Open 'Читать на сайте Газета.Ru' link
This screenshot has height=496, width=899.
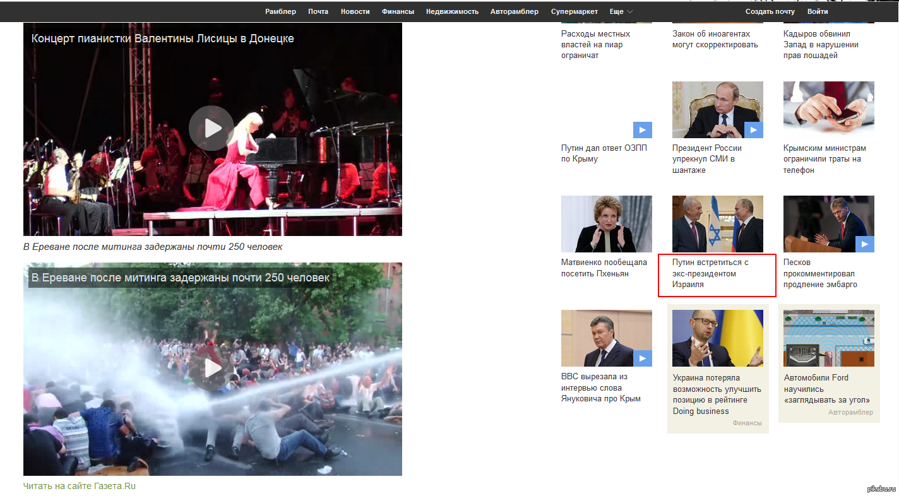pyautogui.click(x=80, y=486)
